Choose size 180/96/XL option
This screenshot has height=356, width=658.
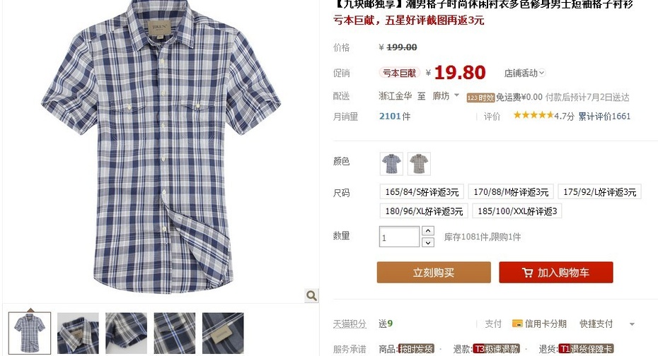(424, 211)
